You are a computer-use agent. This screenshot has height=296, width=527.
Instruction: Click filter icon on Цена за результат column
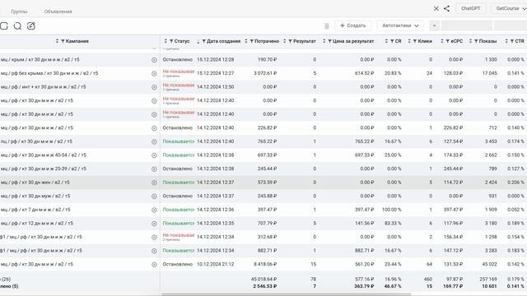329,41
